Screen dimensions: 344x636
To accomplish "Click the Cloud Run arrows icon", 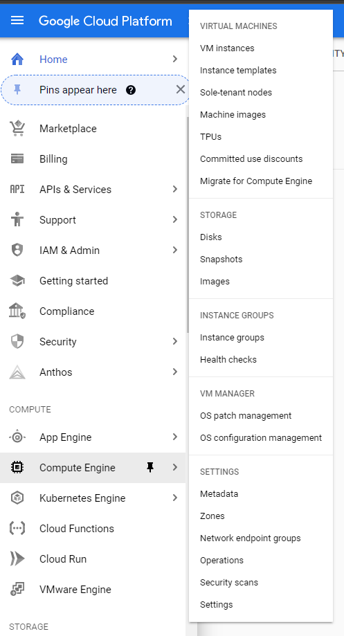I will click(x=17, y=559).
